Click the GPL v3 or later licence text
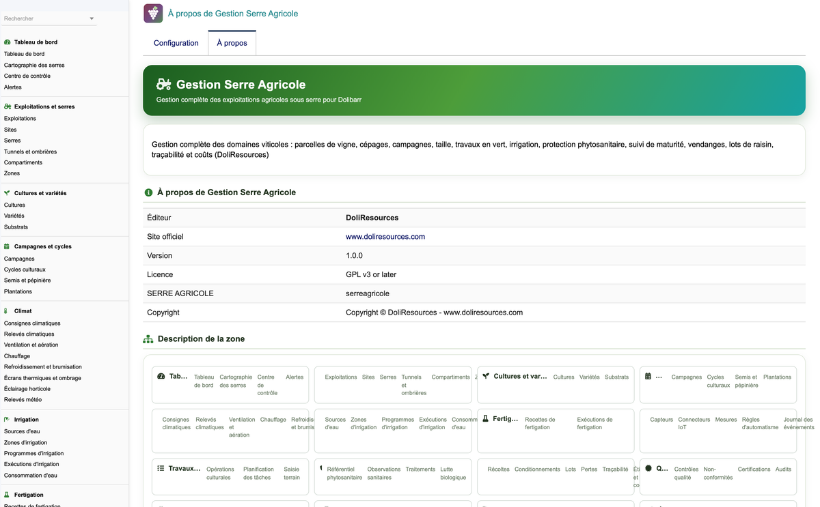Viewport: 820px width, 507px height. coord(371,274)
